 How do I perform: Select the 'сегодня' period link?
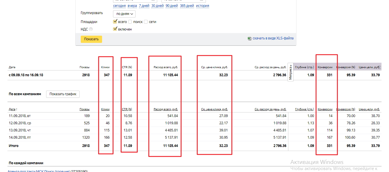point(119,6)
